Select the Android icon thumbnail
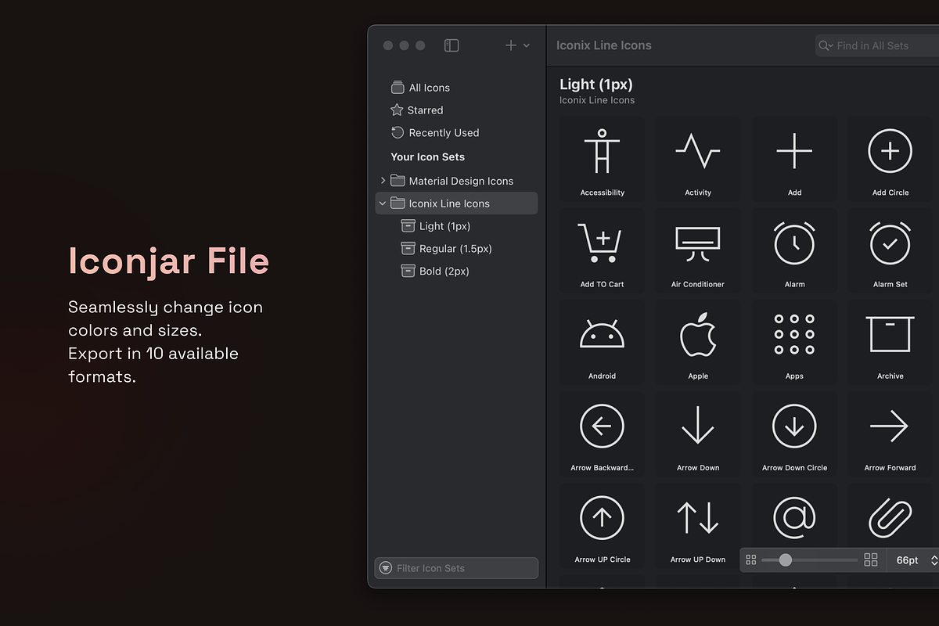The image size is (939, 626). 602,335
